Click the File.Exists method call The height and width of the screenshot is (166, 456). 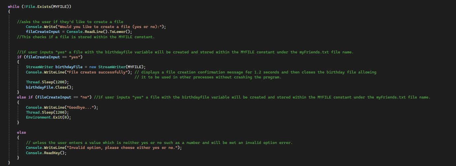[37, 6]
